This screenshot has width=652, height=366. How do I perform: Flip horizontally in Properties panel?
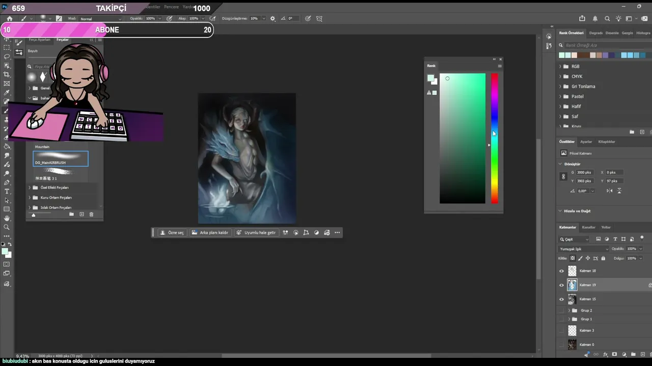610,191
